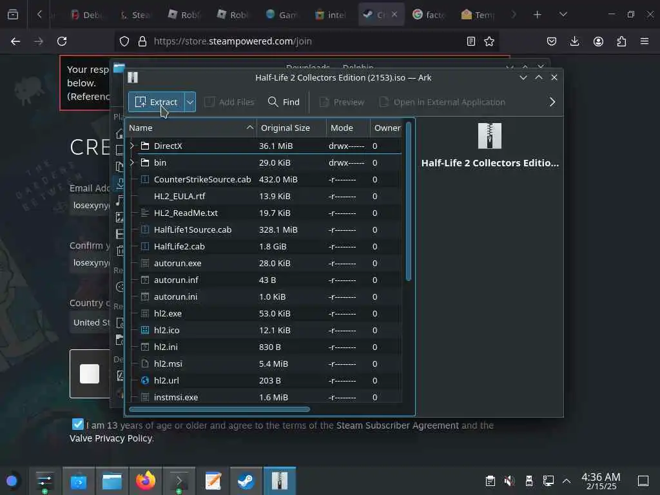The width and height of the screenshot is (660, 495).
Task: Open Dolphin file manager taskbar icon
Action: click(x=112, y=481)
